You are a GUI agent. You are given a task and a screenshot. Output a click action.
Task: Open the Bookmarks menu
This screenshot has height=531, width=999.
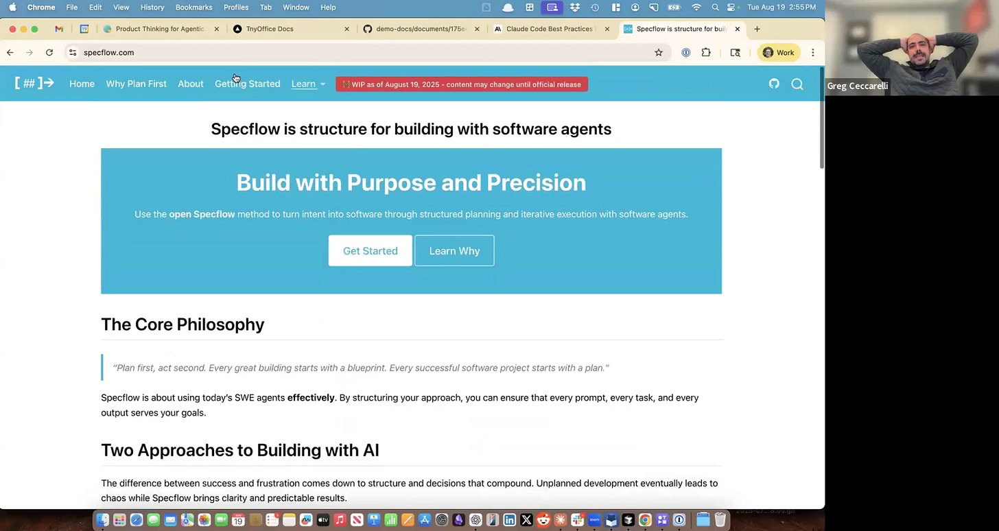pyautogui.click(x=193, y=7)
